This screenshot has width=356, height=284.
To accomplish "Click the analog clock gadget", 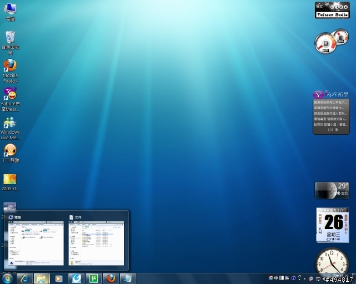I will (332, 261).
